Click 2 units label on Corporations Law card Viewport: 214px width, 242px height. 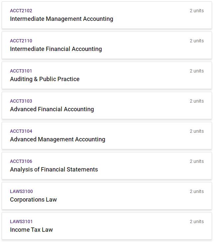pos(197,191)
